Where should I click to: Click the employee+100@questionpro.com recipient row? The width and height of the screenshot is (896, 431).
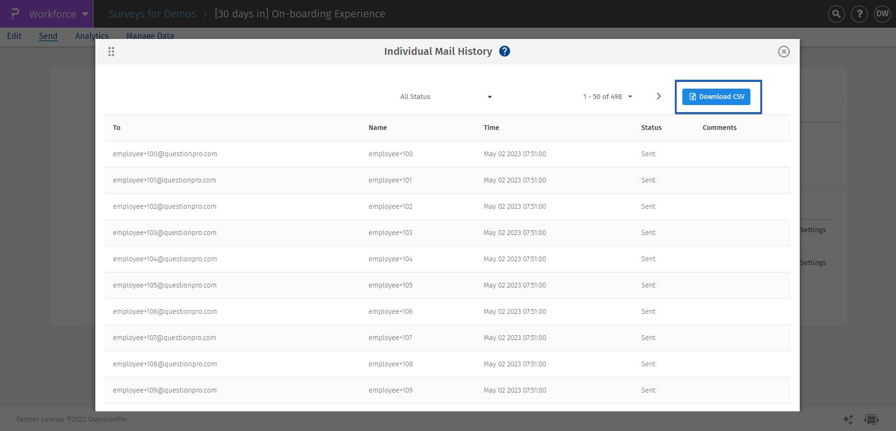pyautogui.click(x=165, y=154)
